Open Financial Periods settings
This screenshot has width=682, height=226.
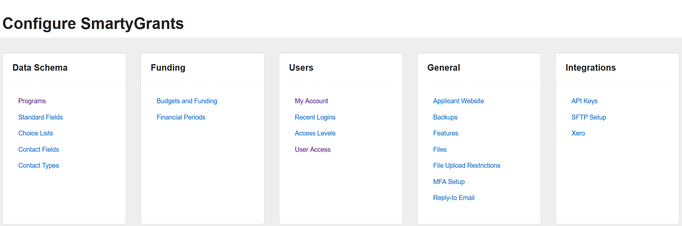click(x=181, y=117)
